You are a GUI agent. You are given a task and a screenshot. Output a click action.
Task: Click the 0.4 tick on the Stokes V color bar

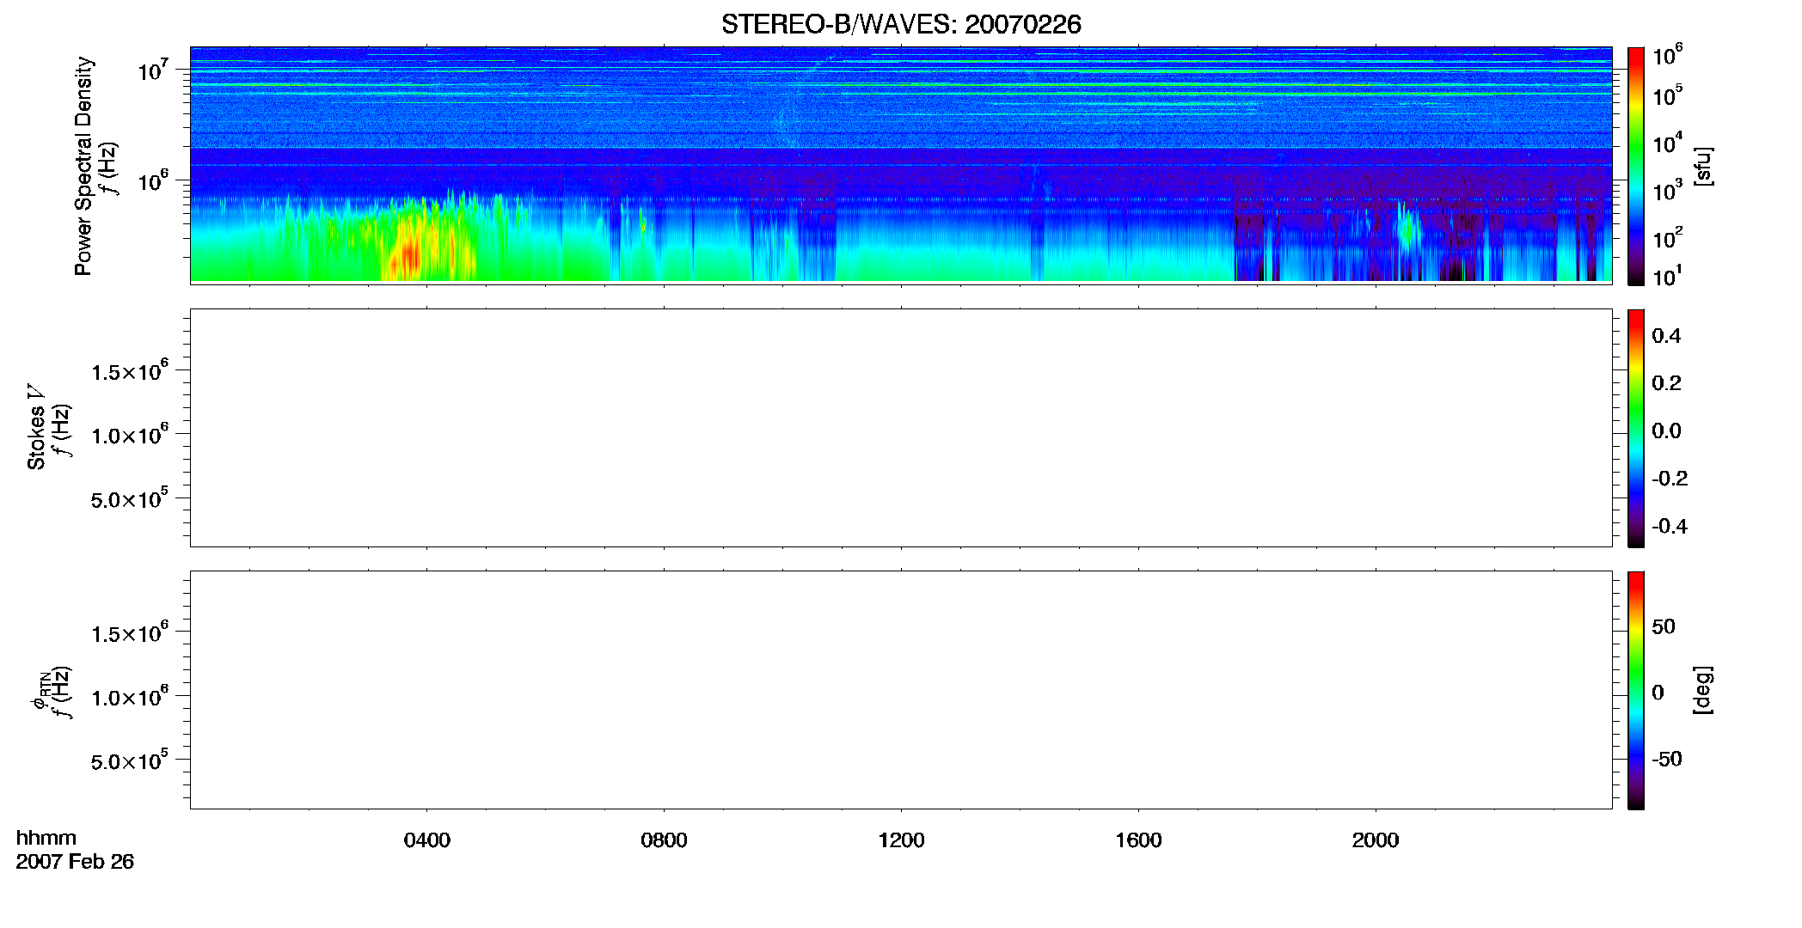pos(1666,336)
